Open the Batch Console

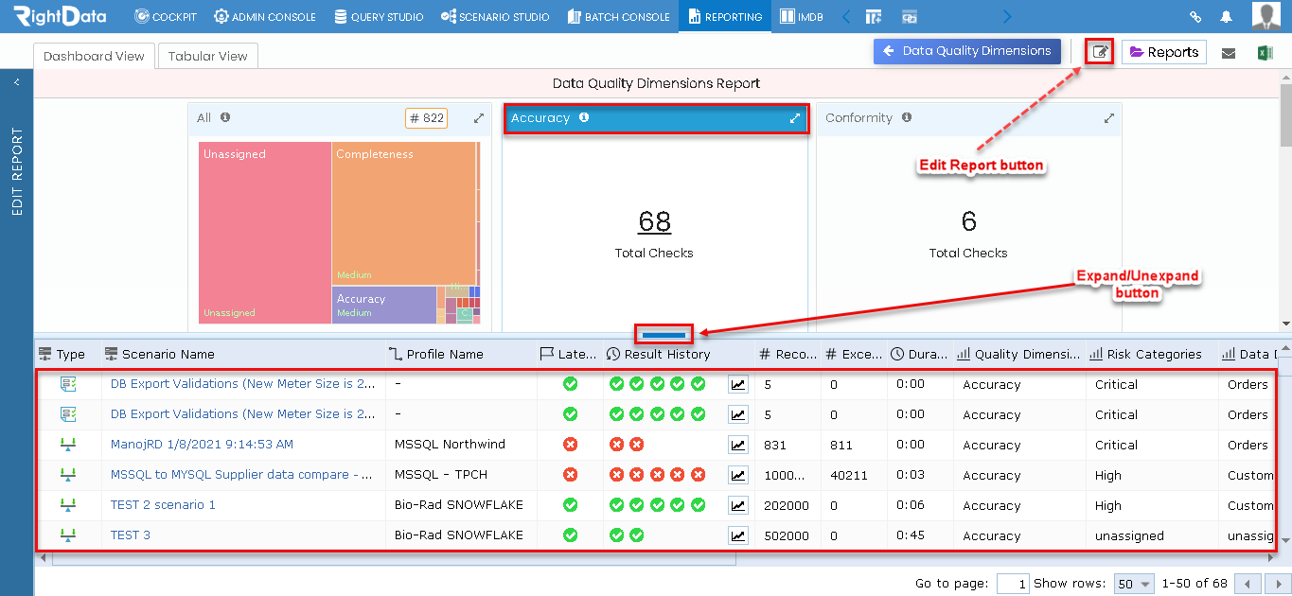[x=618, y=16]
